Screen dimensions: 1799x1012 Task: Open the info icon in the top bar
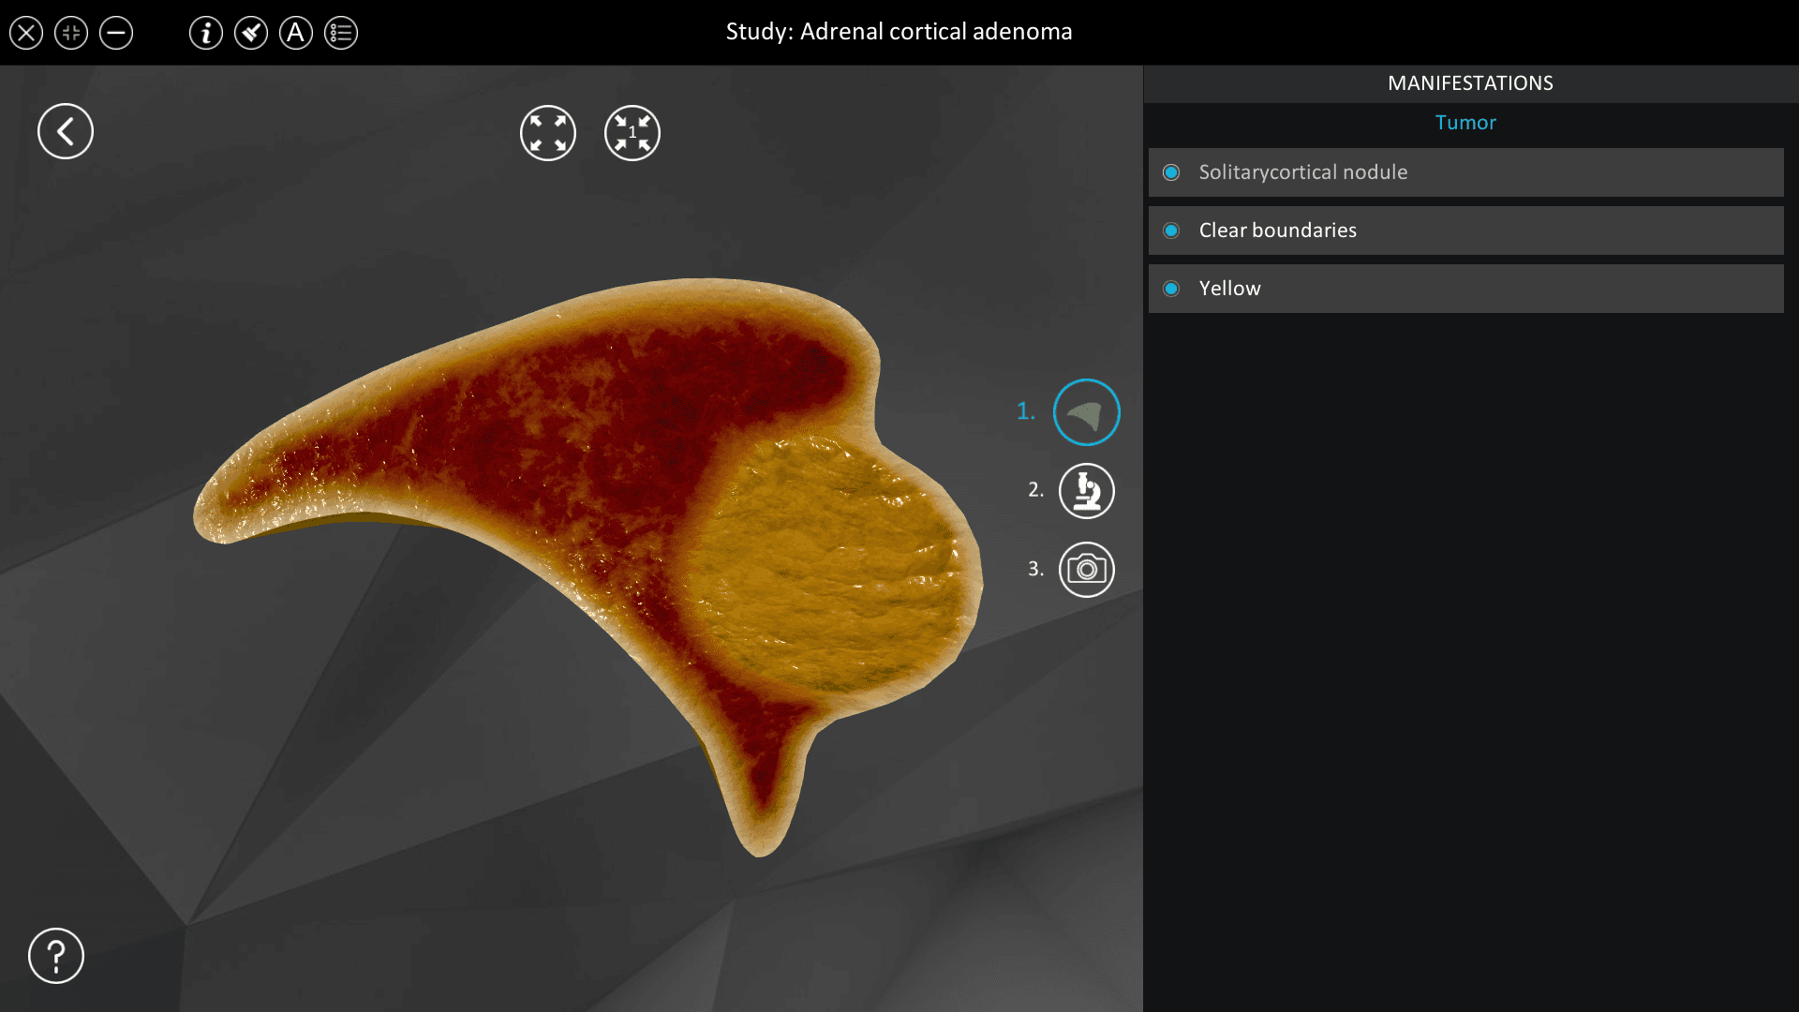[206, 34]
